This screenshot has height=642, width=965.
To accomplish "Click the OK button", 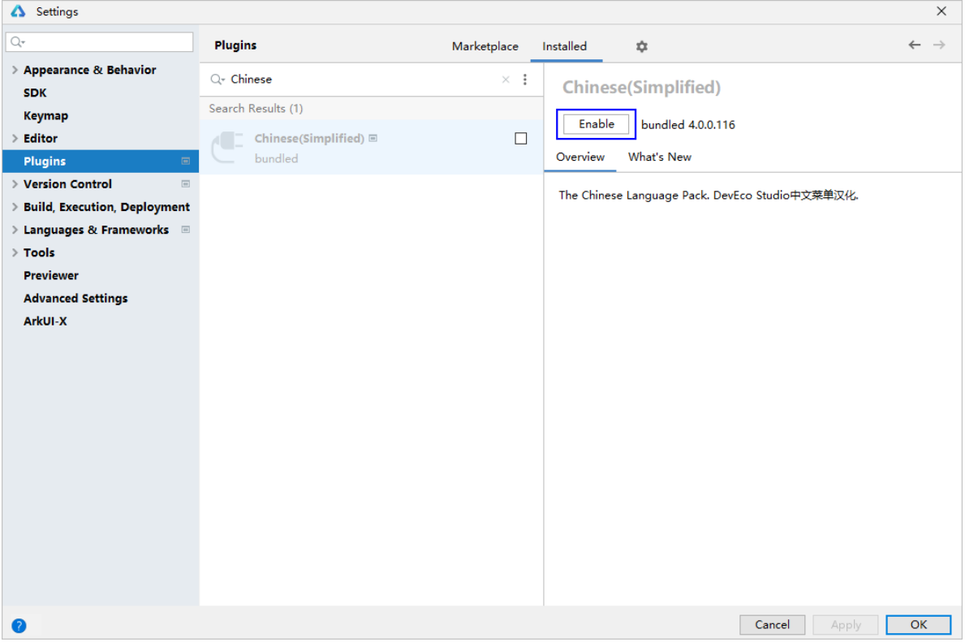I will click(x=918, y=625).
